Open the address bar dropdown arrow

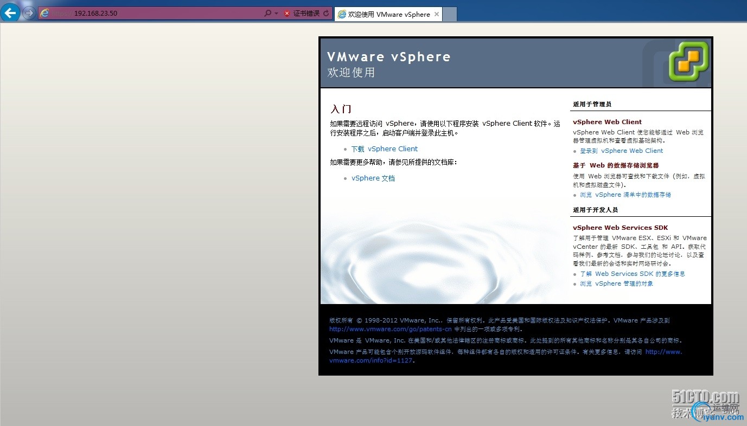tap(276, 13)
